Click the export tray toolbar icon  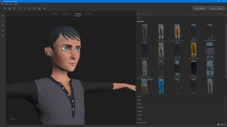coord(14,8)
